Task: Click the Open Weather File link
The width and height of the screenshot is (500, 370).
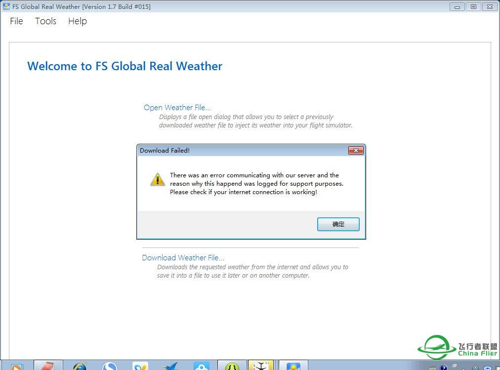Action: point(177,107)
